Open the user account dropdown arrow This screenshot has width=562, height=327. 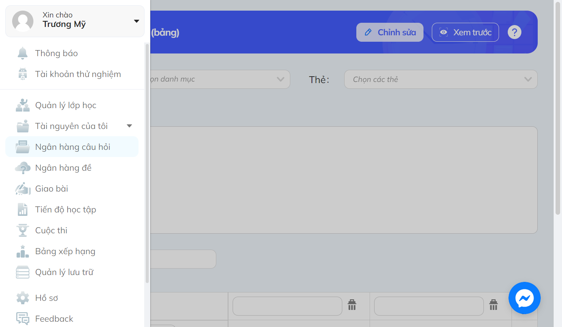[x=137, y=21]
